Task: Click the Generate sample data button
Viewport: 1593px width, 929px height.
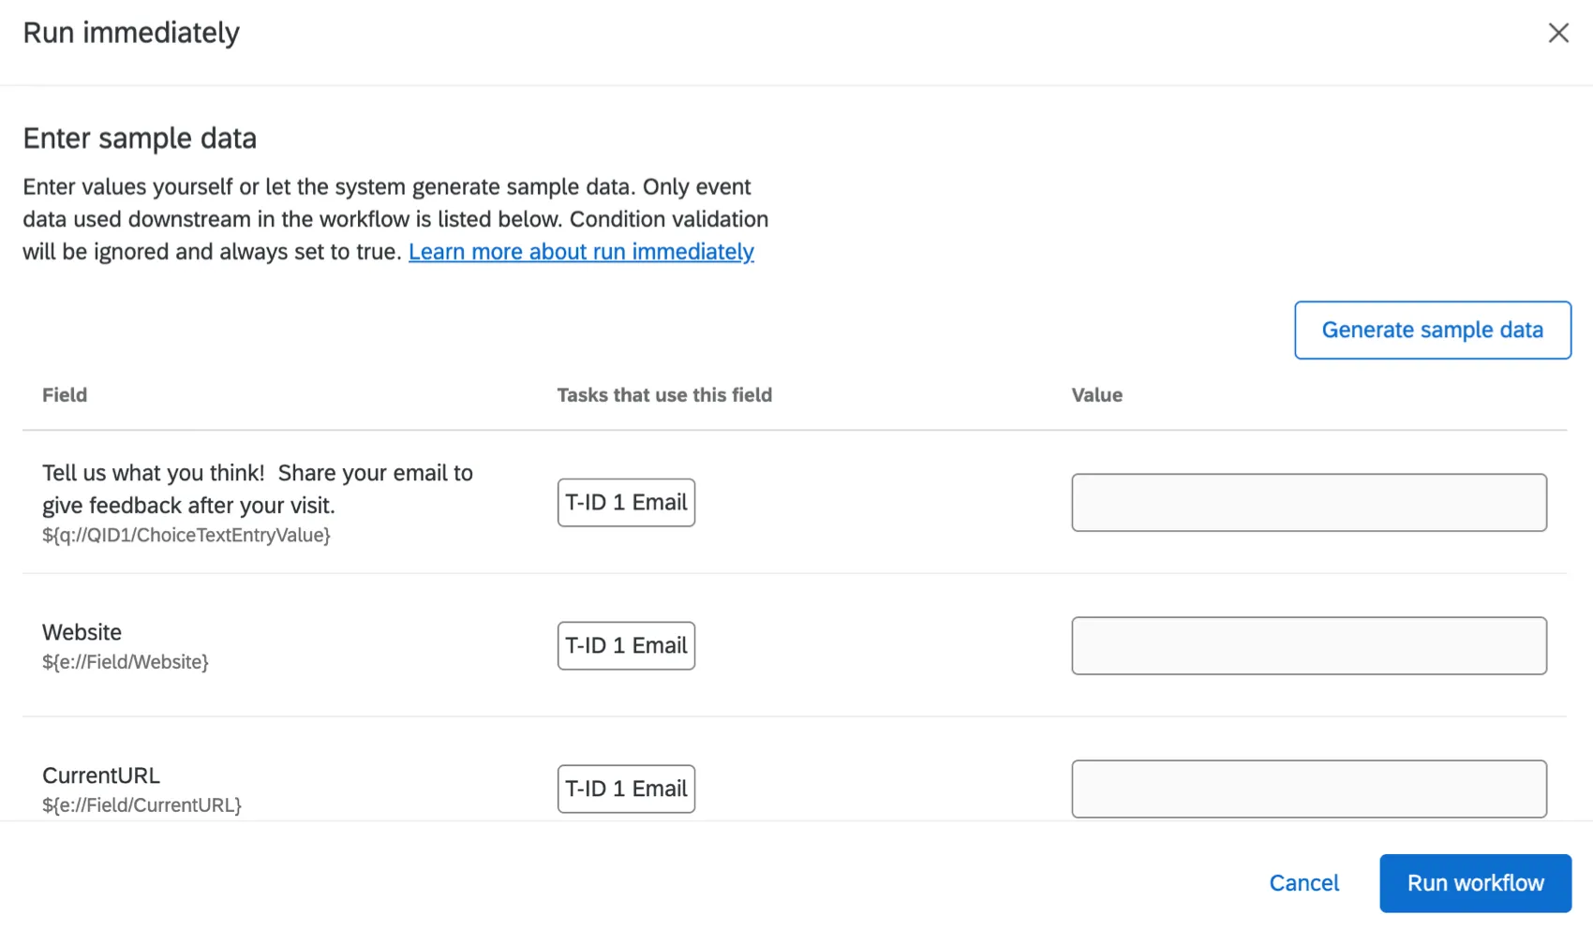Action: point(1432,330)
